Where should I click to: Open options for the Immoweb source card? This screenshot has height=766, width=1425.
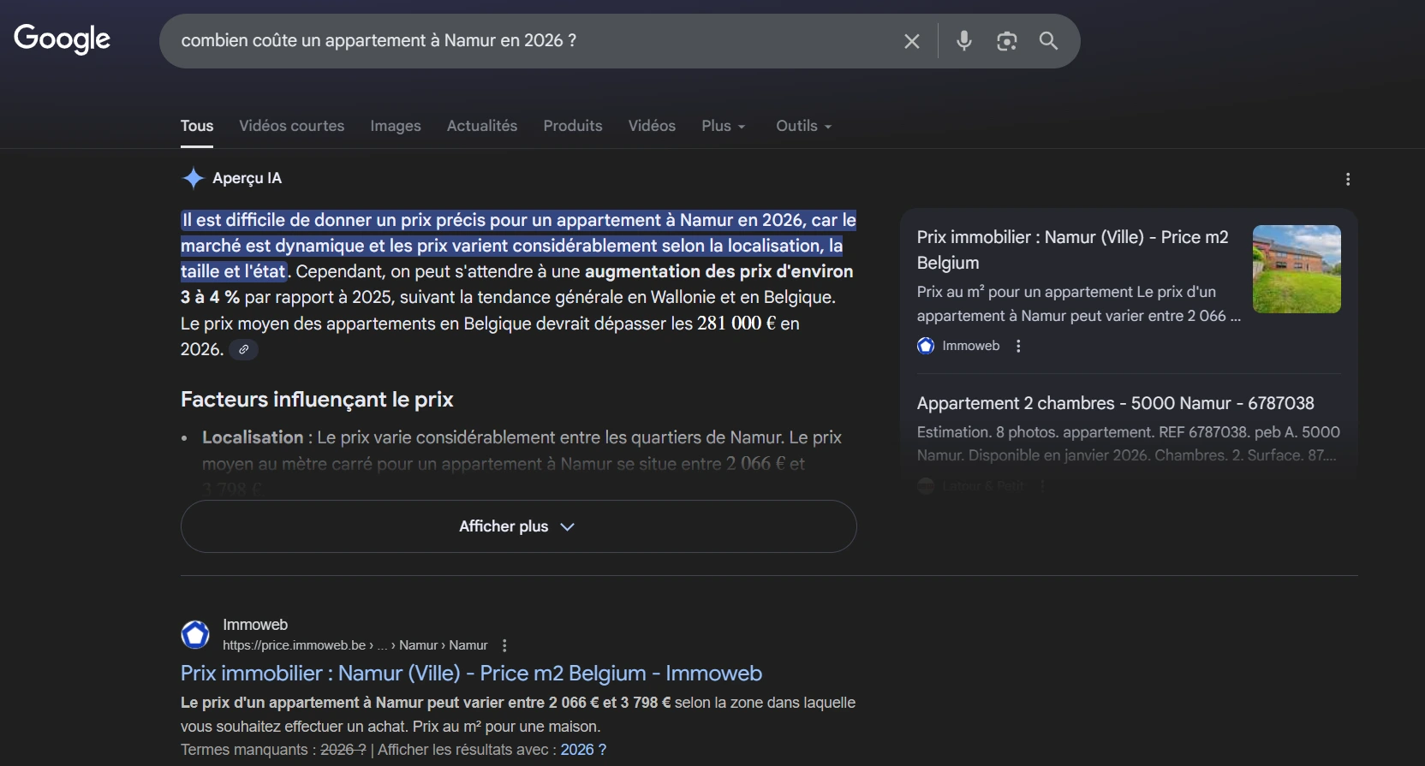point(1018,346)
